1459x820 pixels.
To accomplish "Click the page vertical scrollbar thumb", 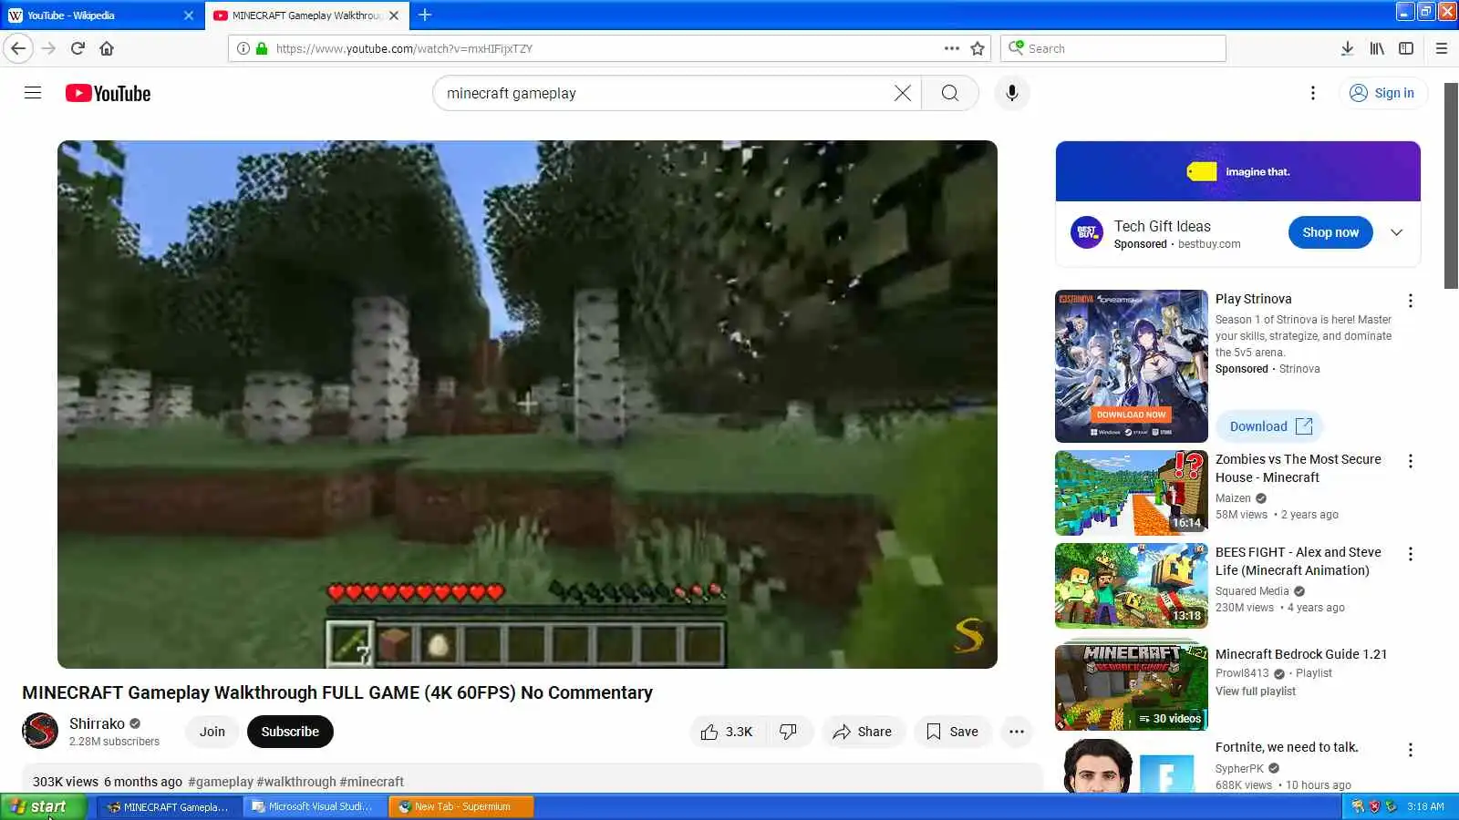I will tap(1451, 186).
